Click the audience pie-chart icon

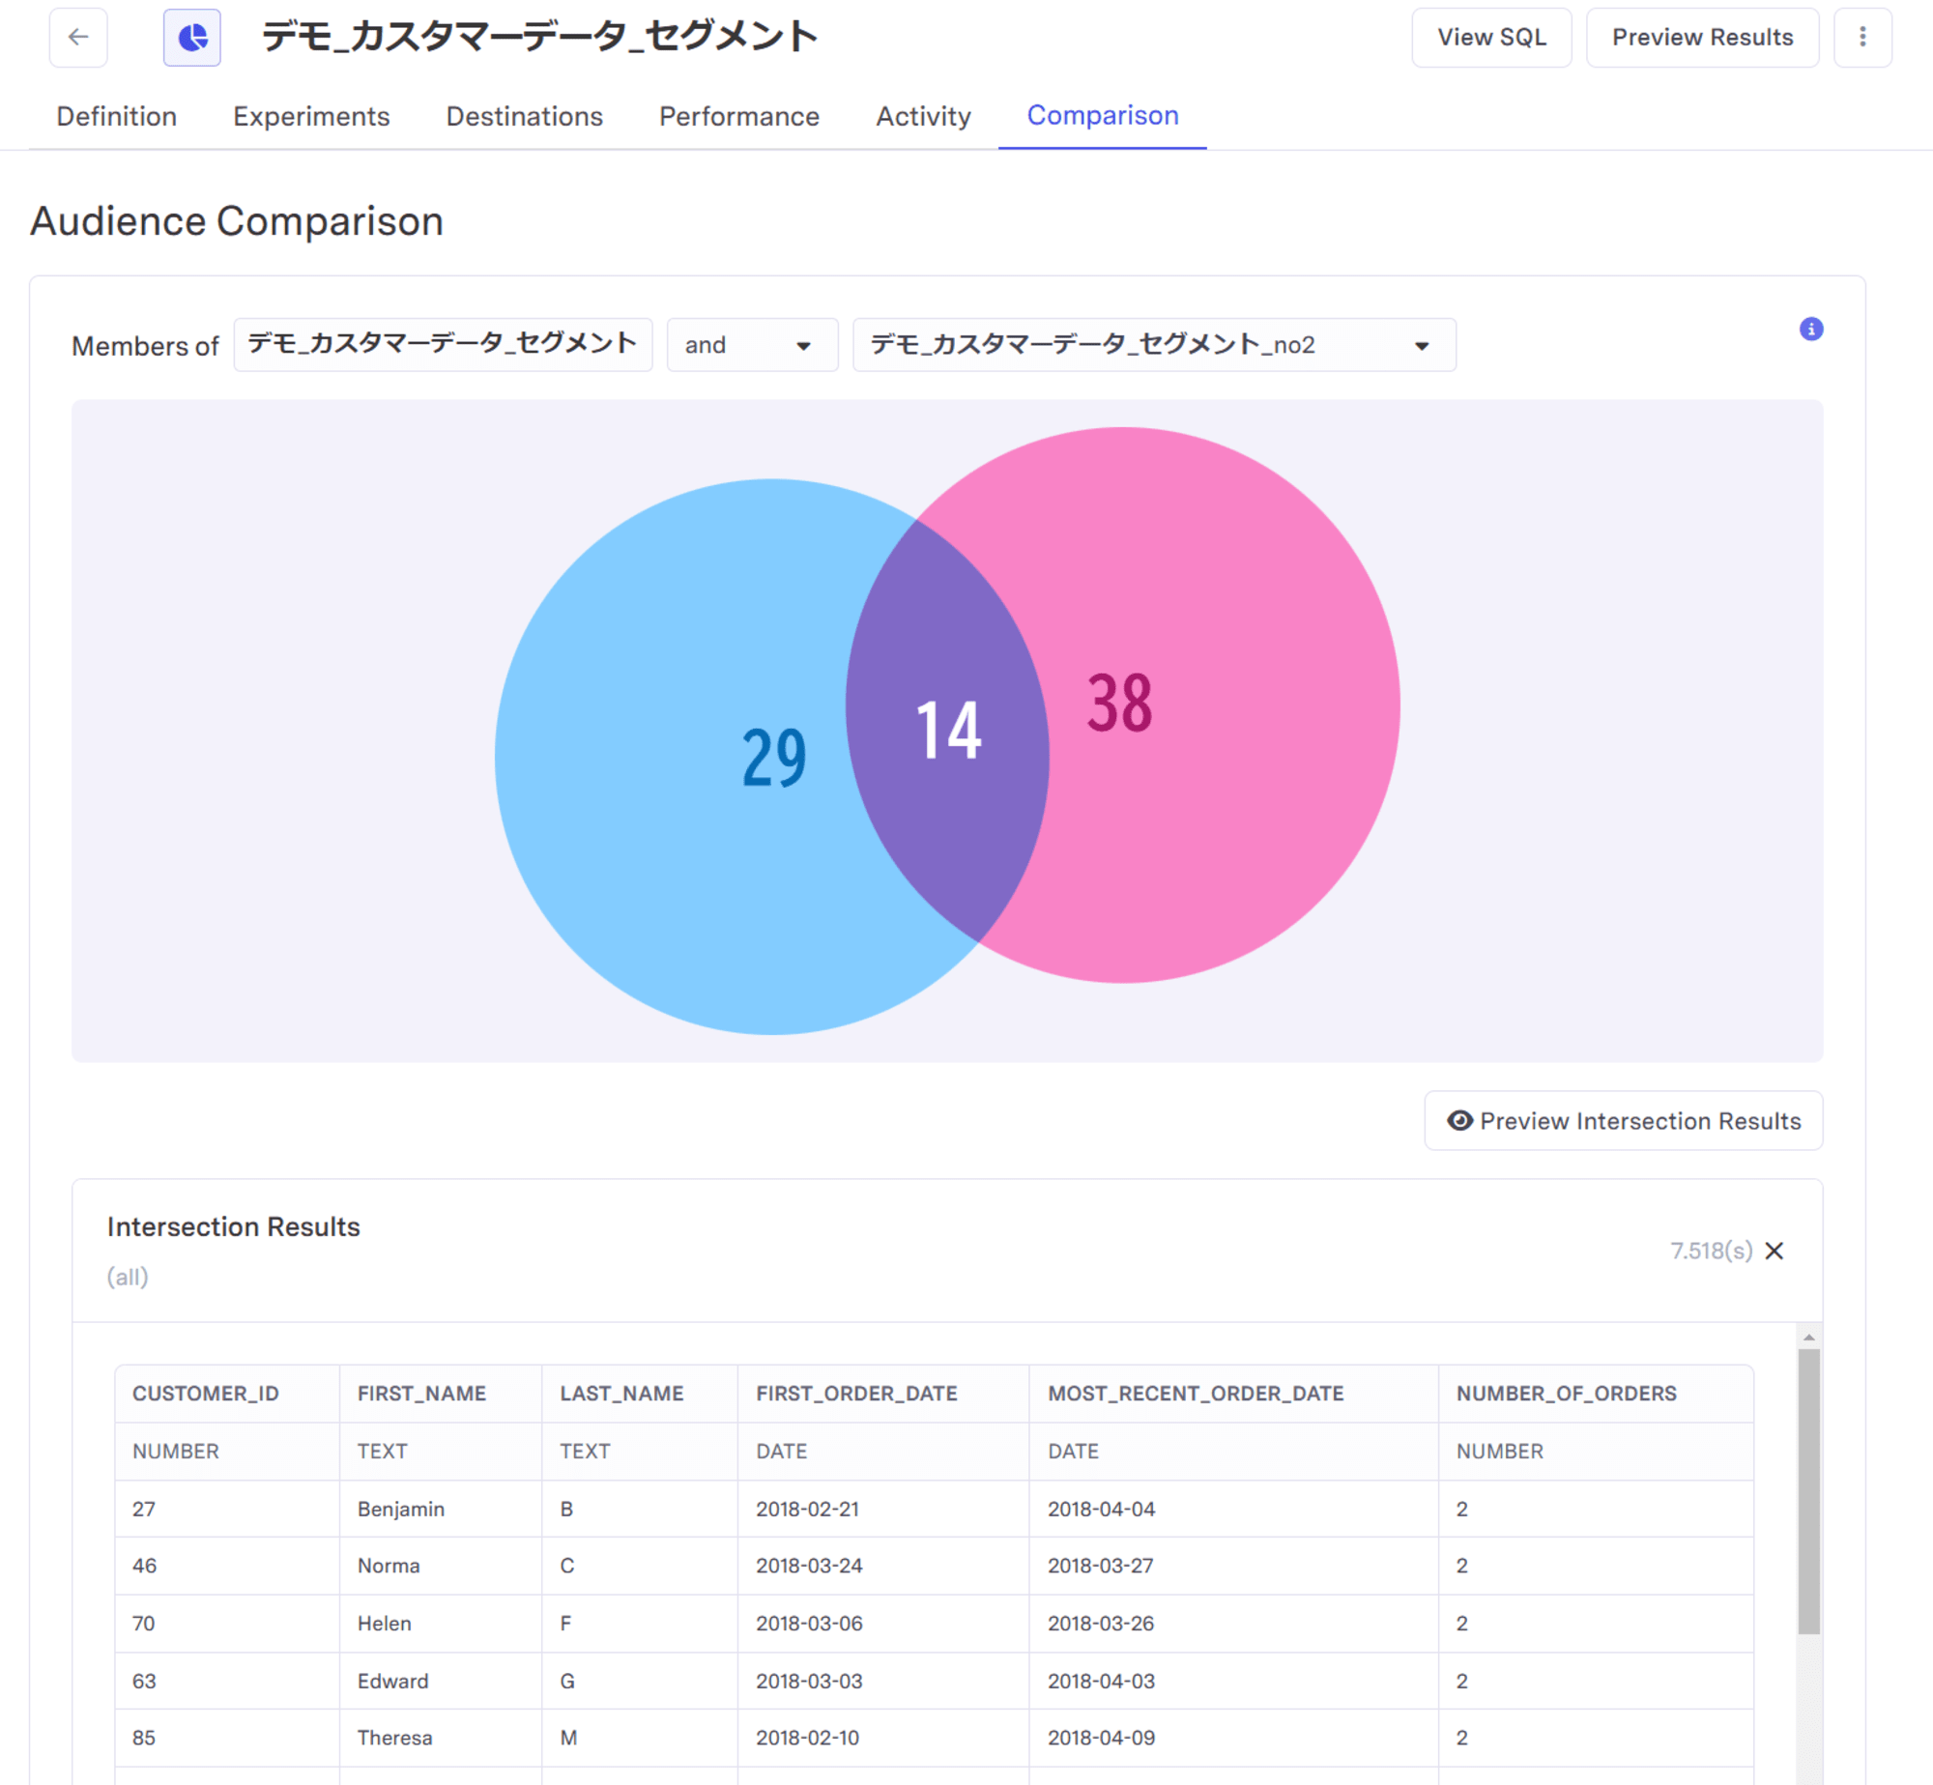point(192,38)
